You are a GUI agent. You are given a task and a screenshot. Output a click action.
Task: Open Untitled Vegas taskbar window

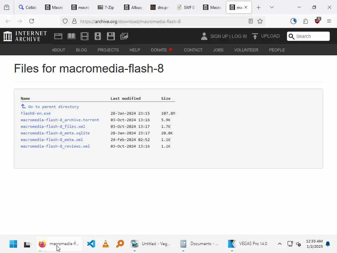[151, 244]
